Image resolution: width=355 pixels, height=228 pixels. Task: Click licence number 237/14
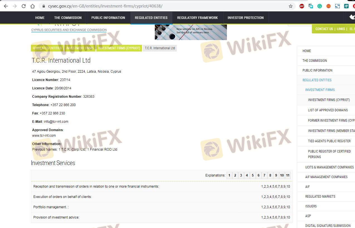65,80
